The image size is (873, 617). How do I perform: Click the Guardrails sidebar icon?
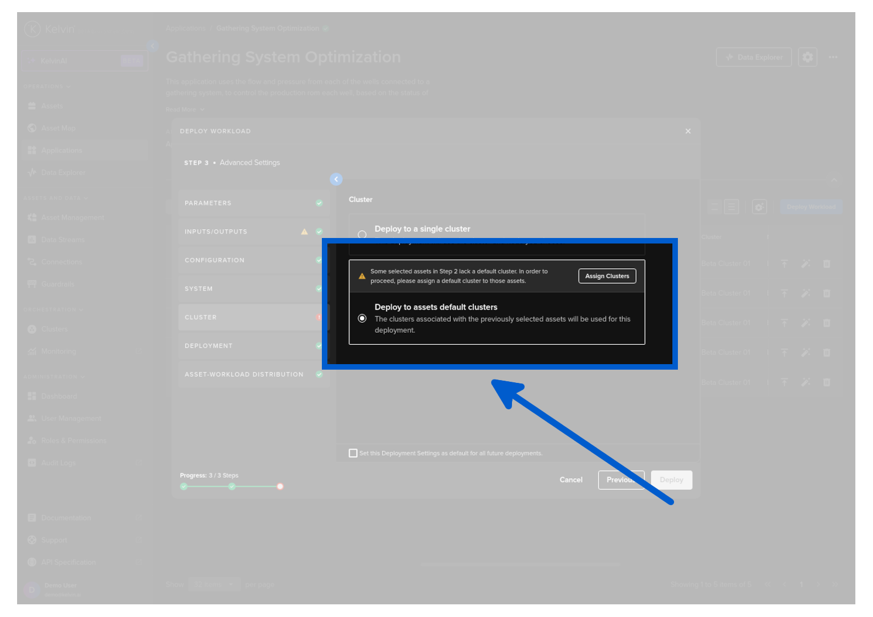click(x=32, y=284)
